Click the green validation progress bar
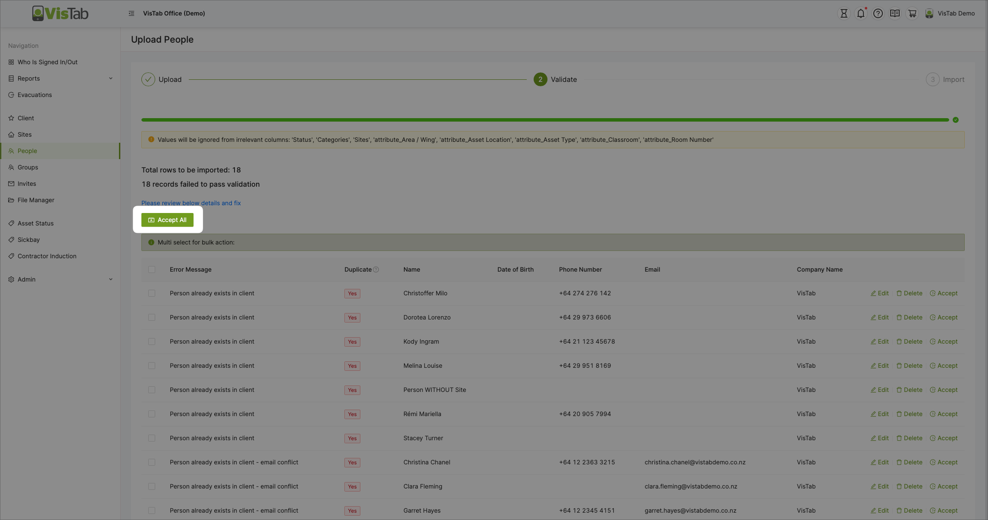988x520 pixels. 545,120
